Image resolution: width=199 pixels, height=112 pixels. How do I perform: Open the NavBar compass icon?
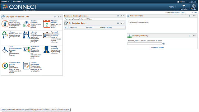[194, 6]
